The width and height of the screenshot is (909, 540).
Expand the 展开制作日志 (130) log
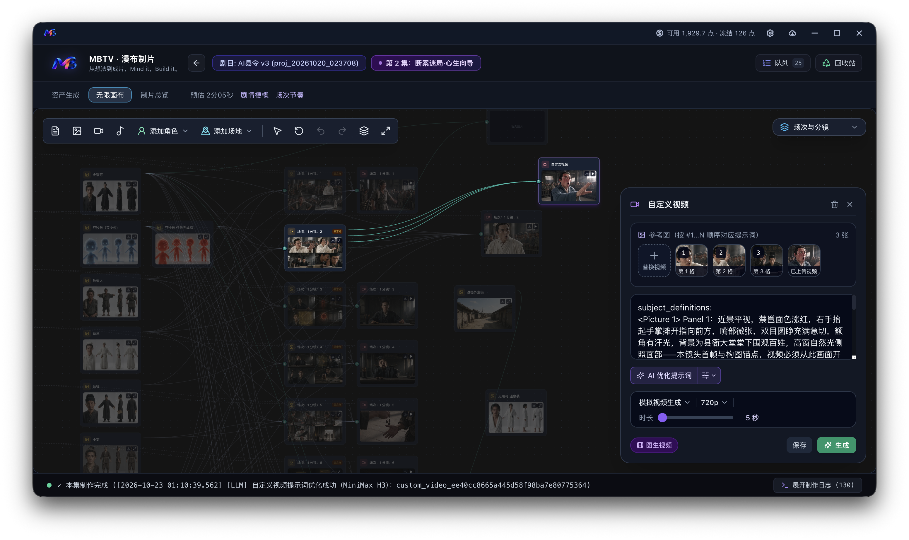[x=817, y=485]
